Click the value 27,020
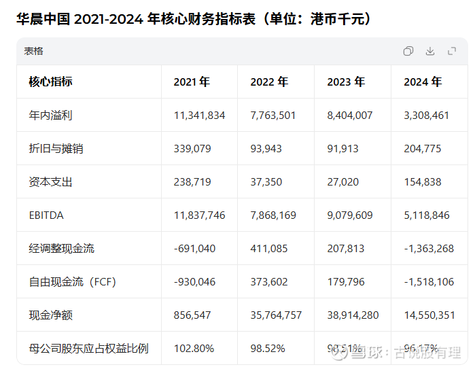This screenshot has width=475, height=367. point(342,182)
